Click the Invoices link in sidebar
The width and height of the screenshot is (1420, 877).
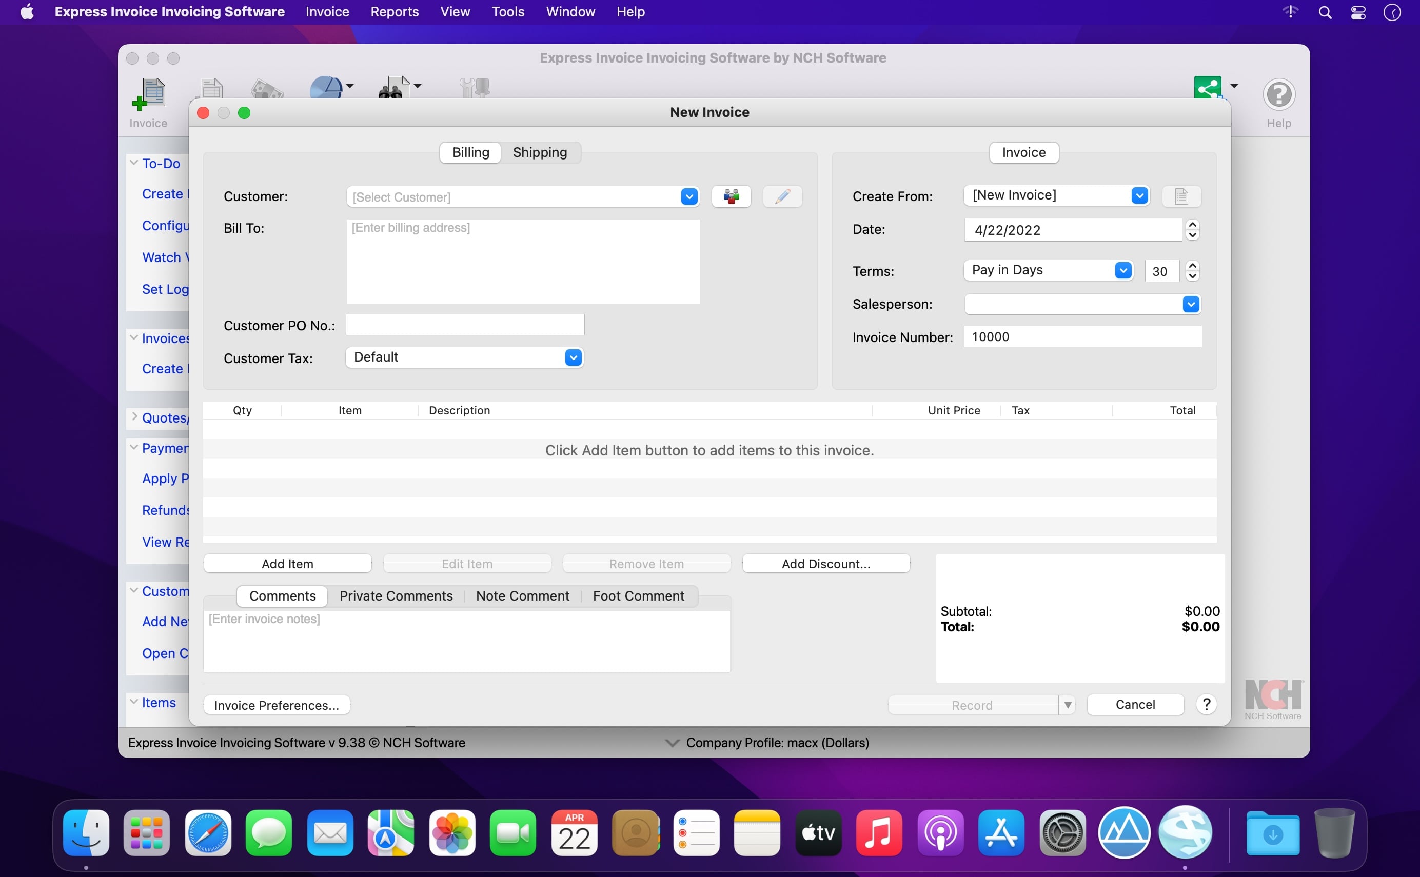pyautogui.click(x=165, y=338)
